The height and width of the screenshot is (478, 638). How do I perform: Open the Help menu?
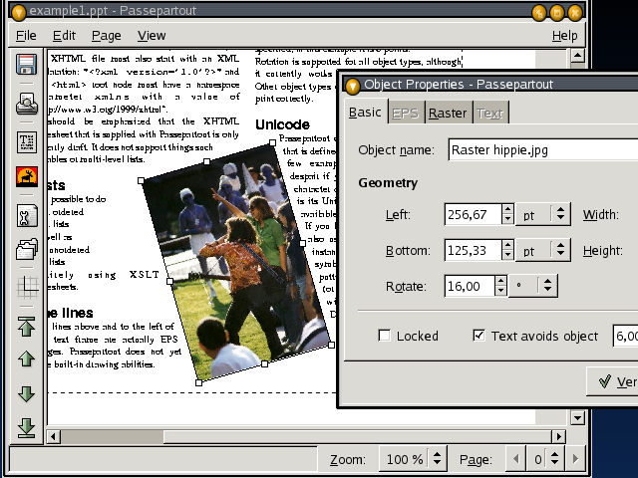point(564,35)
